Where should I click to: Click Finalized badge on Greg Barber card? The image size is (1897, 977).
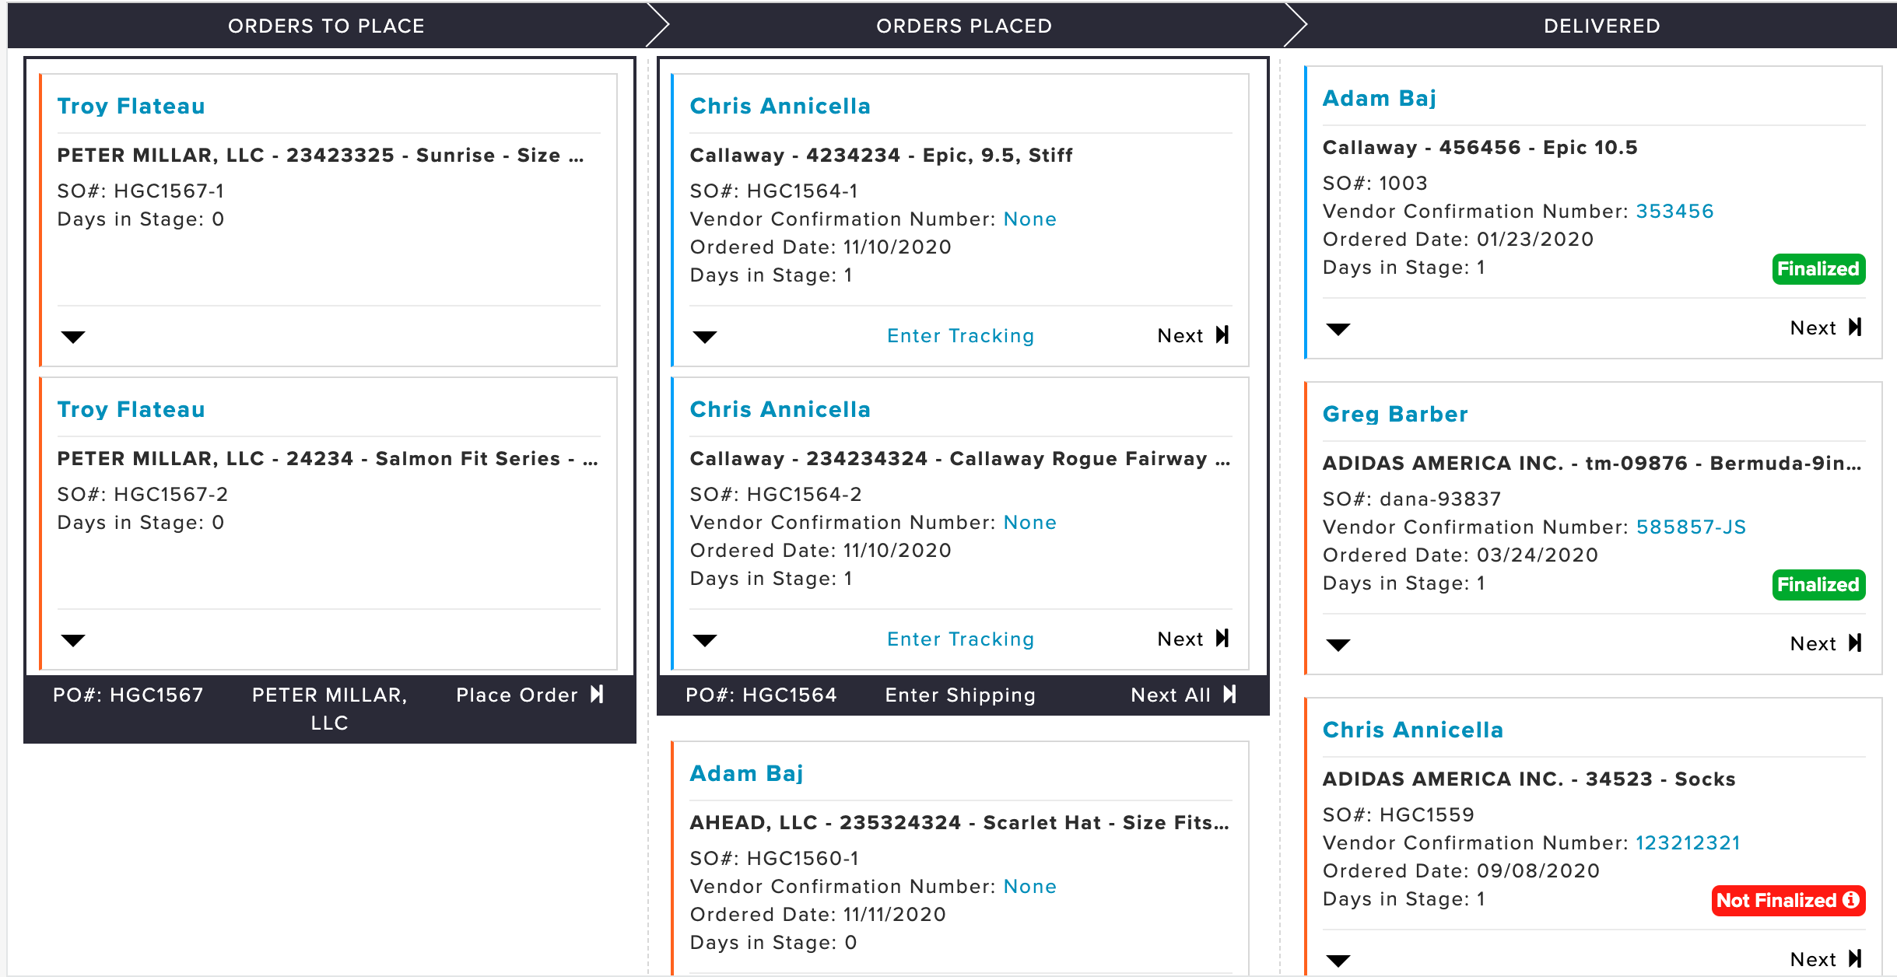pos(1818,585)
